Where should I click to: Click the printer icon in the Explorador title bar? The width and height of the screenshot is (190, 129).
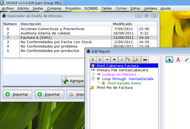tap(4, 16)
